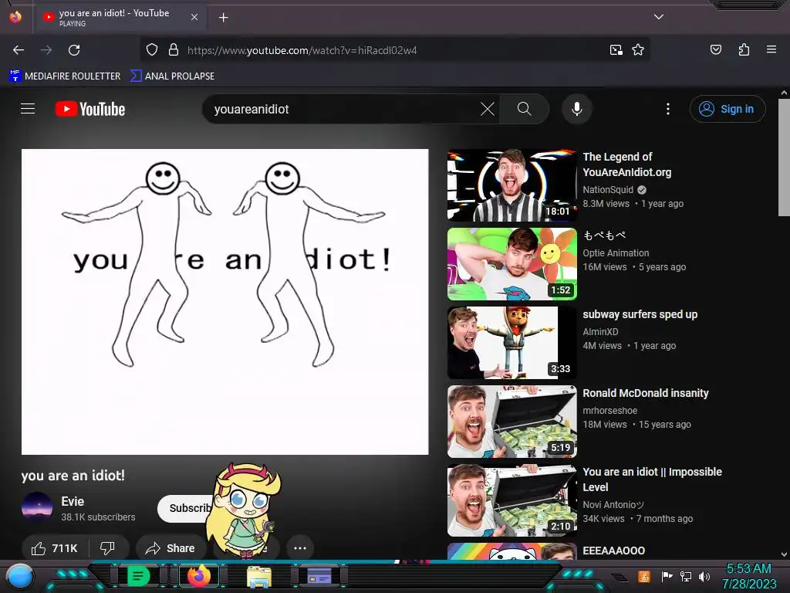Screen dimensions: 790x593
Task: Click the Star Butterfly desktop character
Action: pyautogui.click(x=243, y=510)
